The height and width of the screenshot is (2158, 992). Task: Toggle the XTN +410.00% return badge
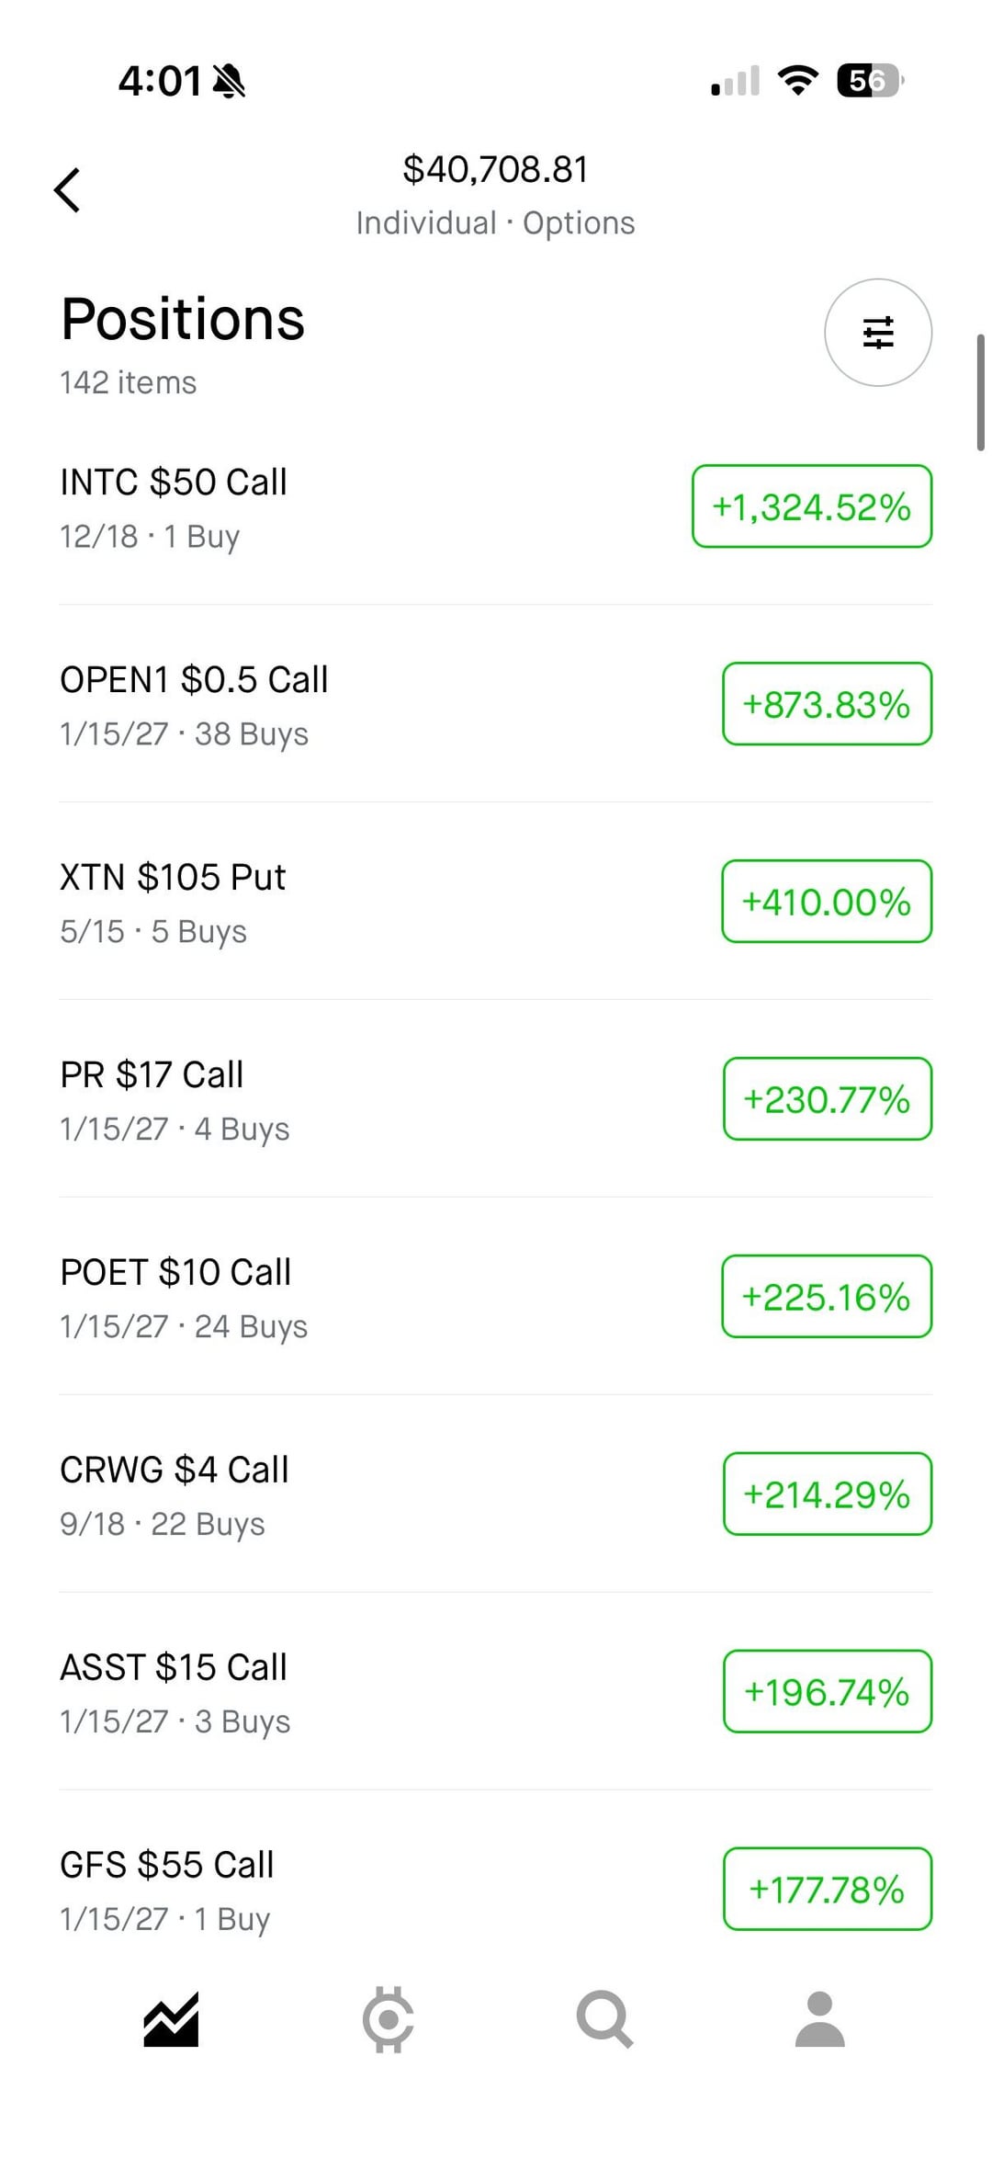tap(827, 902)
